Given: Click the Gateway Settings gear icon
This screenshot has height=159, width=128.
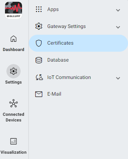Looking at the screenshot, I should (x=39, y=26).
